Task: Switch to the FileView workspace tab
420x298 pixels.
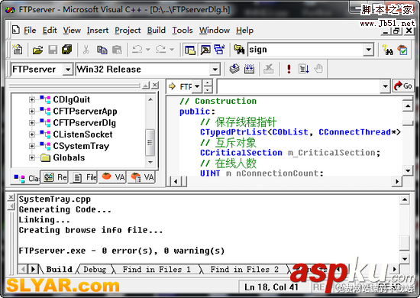Action: coord(84,177)
